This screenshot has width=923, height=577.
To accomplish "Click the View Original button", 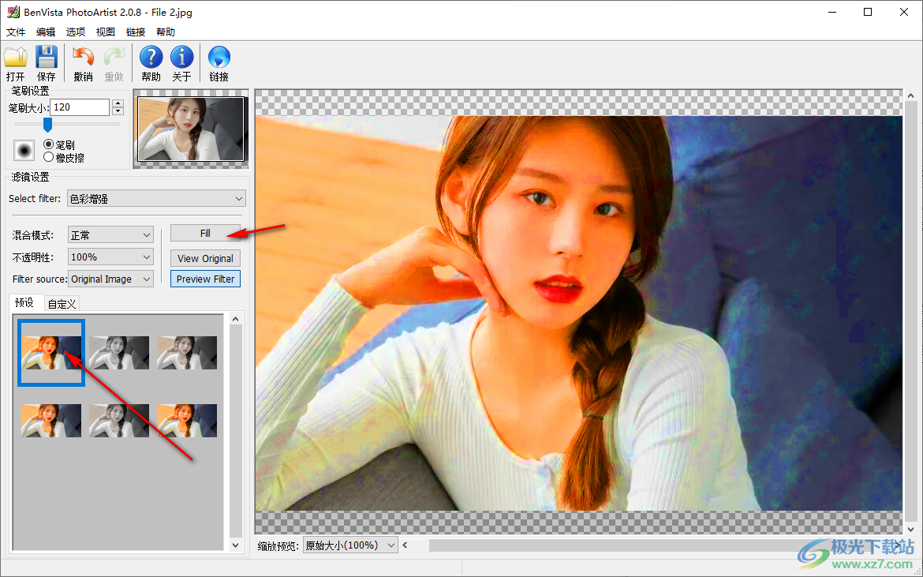I will point(205,258).
